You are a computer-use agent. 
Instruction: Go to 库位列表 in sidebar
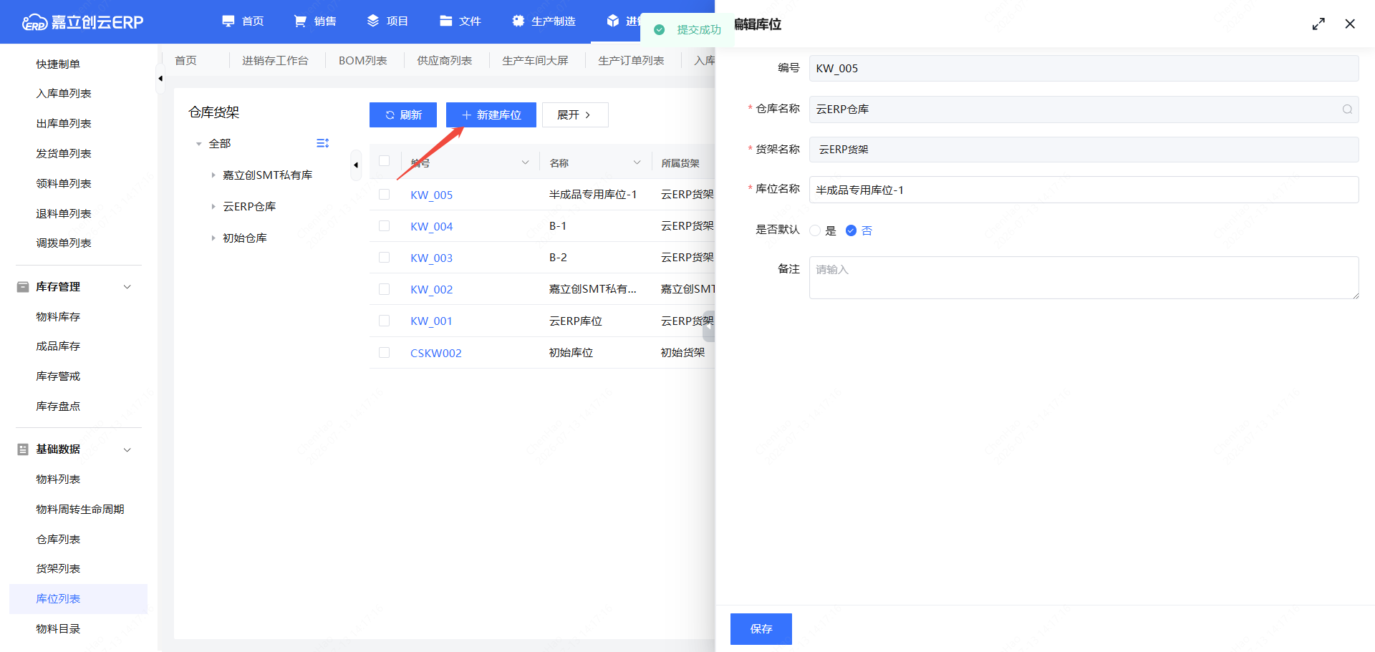click(78, 599)
